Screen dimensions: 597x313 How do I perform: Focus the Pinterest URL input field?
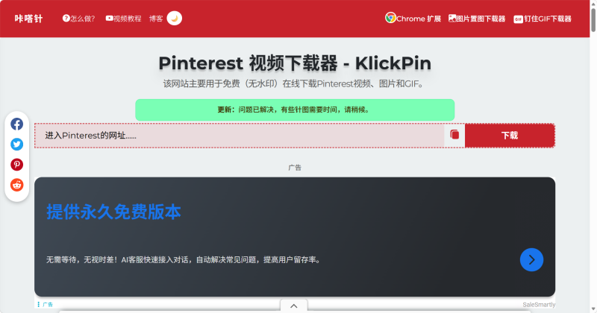tap(239, 136)
